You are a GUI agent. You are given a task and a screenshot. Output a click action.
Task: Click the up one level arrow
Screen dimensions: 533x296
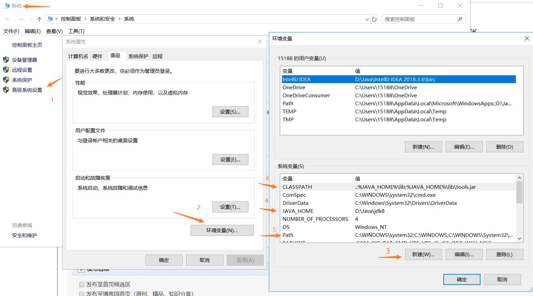(x=39, y=19)
